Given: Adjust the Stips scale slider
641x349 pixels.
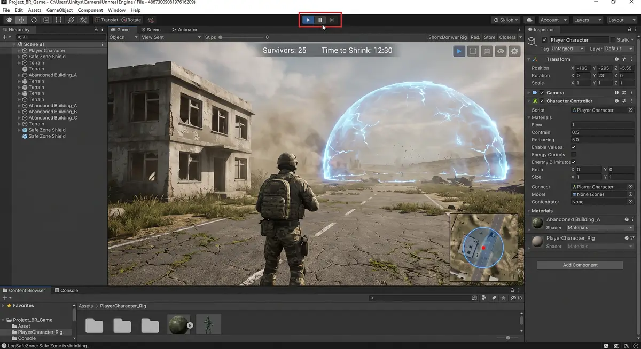Looking at the screenshot, I should pyautogui.click(x=241, y=37).
